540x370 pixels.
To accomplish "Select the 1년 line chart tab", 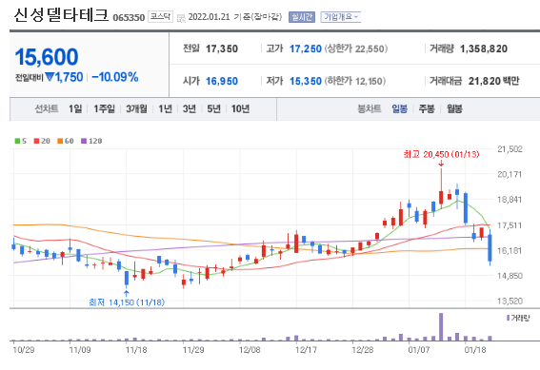I will click(x=166, y=109).
